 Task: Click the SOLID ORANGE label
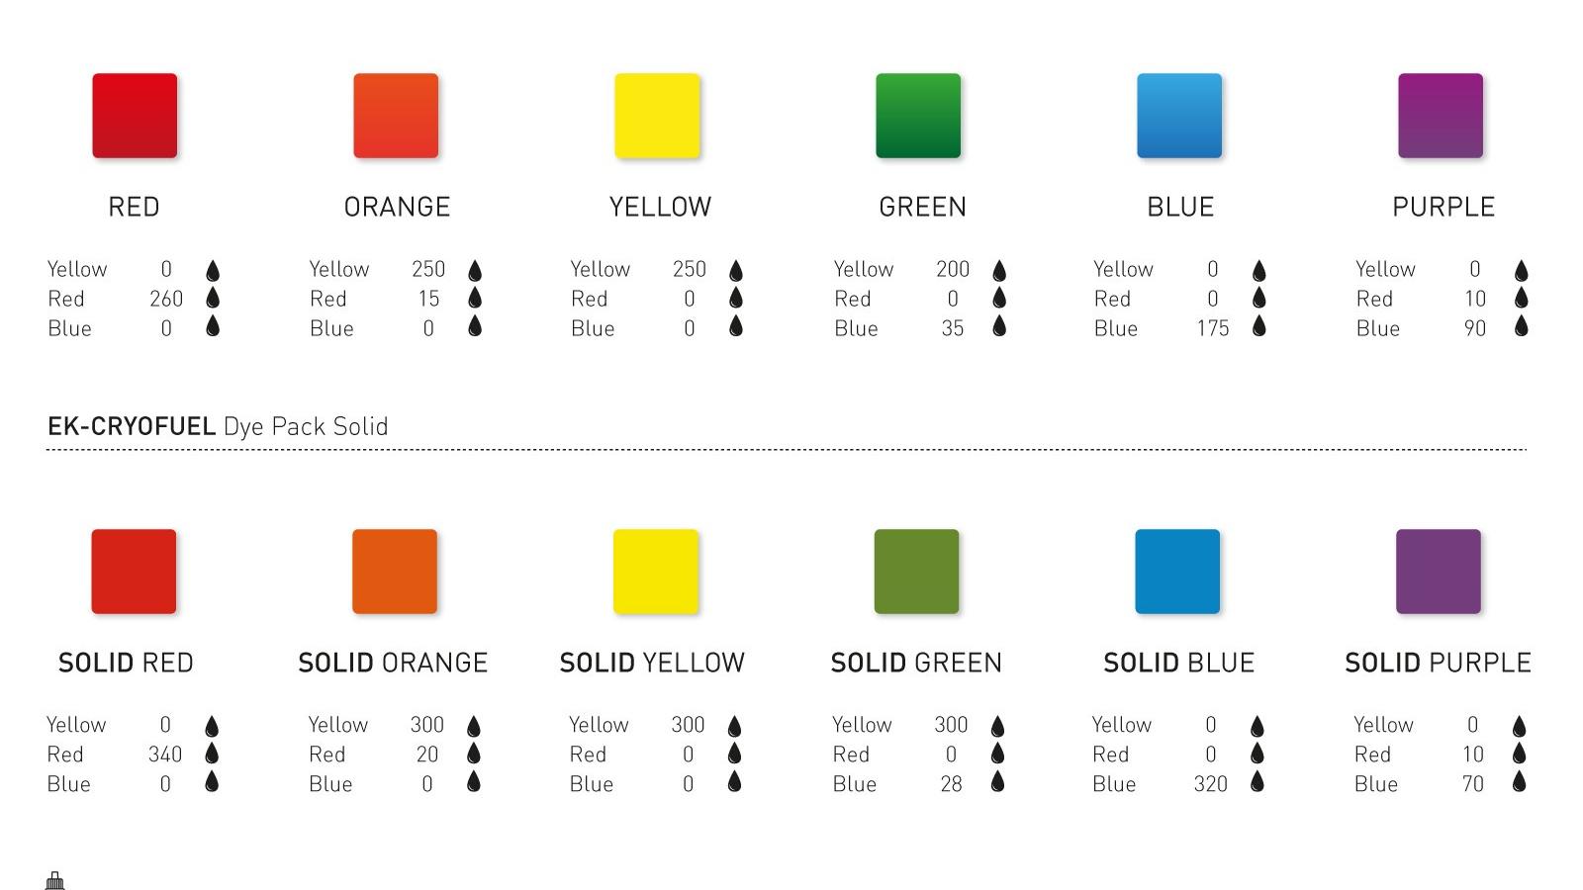pos(393,663)
